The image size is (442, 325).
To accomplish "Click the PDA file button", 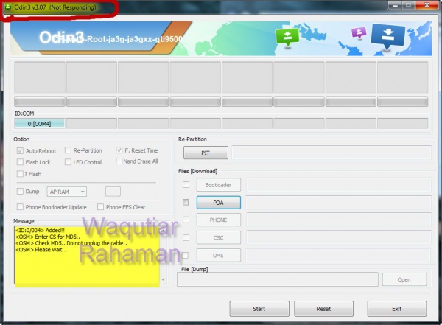I will point(219,203).
